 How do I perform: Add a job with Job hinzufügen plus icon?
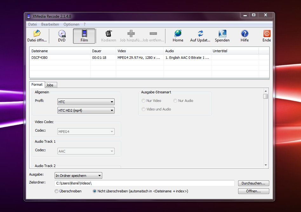(x=131, y=34)
